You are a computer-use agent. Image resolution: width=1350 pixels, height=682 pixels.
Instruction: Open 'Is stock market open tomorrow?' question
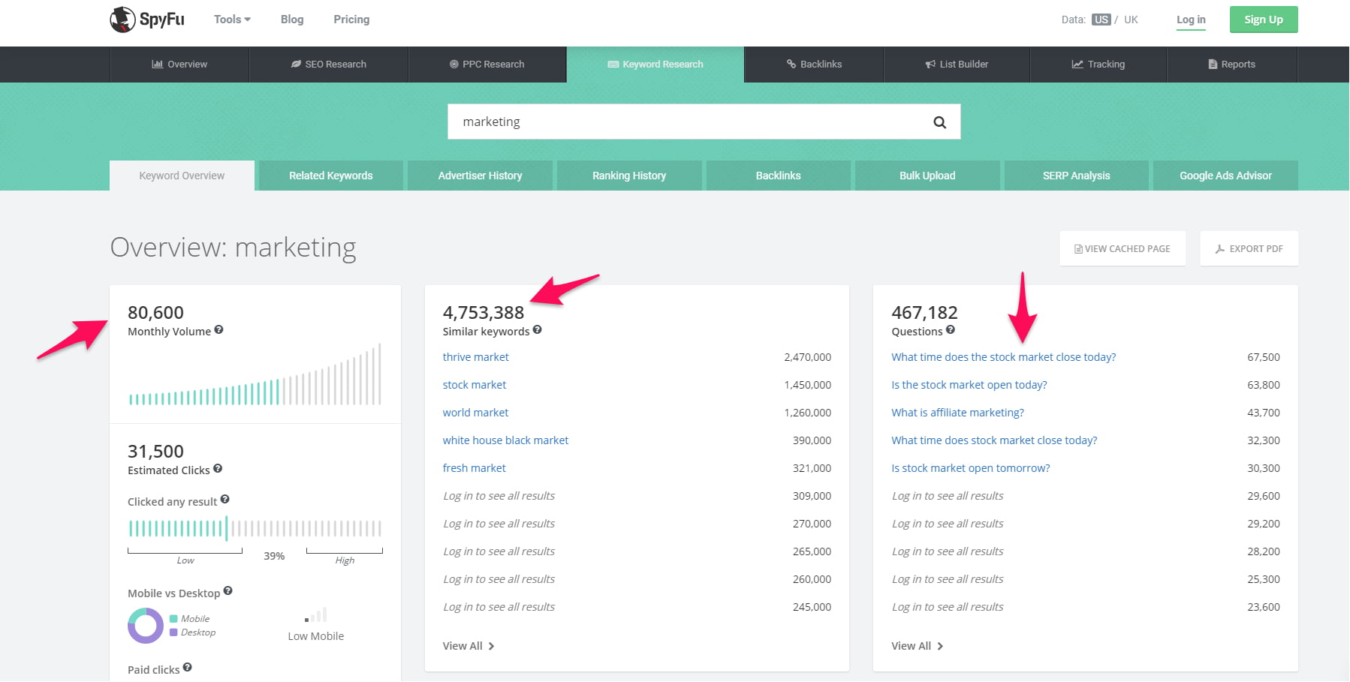[970, 468]
